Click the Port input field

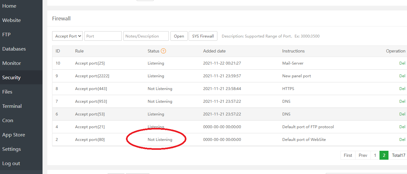103,36
